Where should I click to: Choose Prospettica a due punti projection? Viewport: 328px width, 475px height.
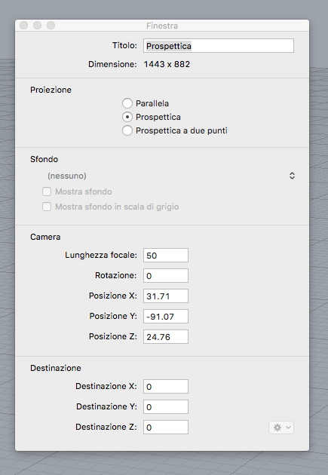pos(127,130)
